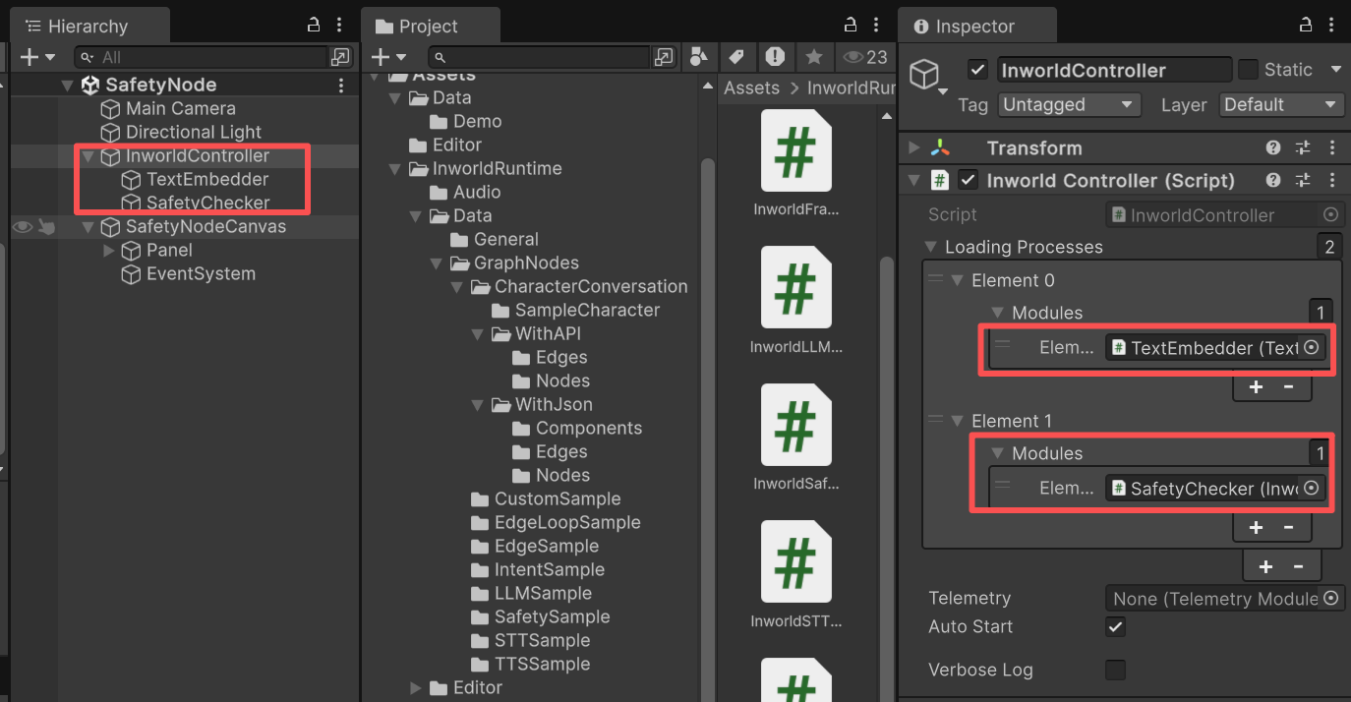Click the Assets breadcrumb link

752,88
